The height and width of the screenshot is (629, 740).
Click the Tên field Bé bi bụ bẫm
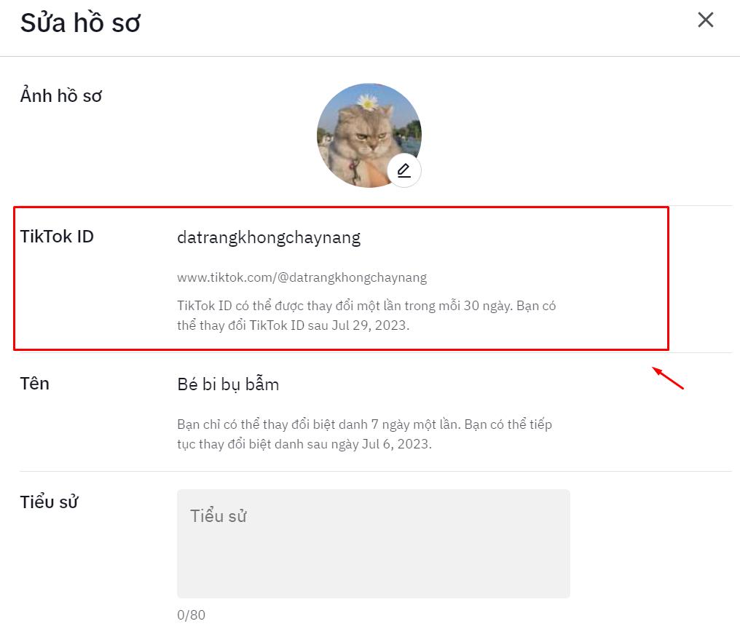pos(228,384)
